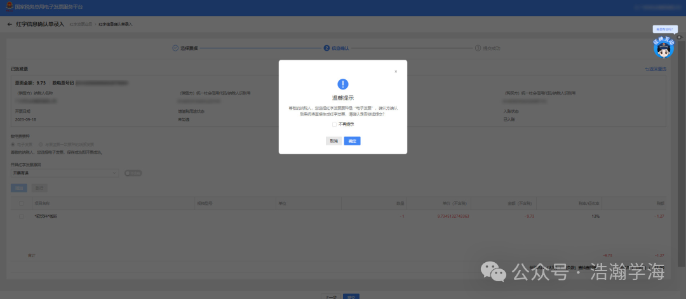686x299 pixels.
Task: Click the tax bureau logo icon
Action: [x=8, y=7]
